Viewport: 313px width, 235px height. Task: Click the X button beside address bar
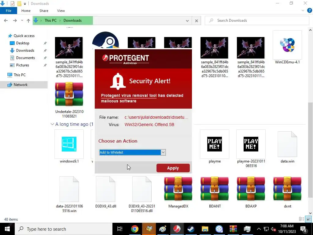(x=197, y=21)
